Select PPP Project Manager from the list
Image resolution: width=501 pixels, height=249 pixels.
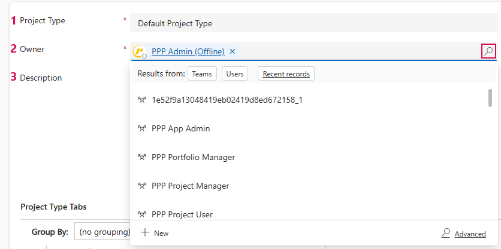tap(190, 186)
